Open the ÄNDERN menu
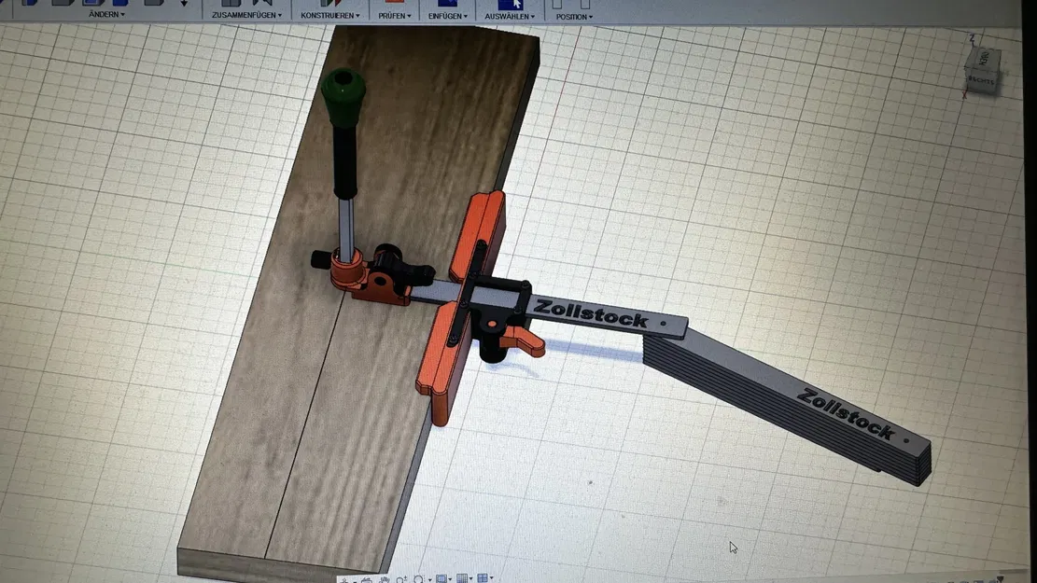Screen dimensions: 1037x583 click(x=105, y=15)
